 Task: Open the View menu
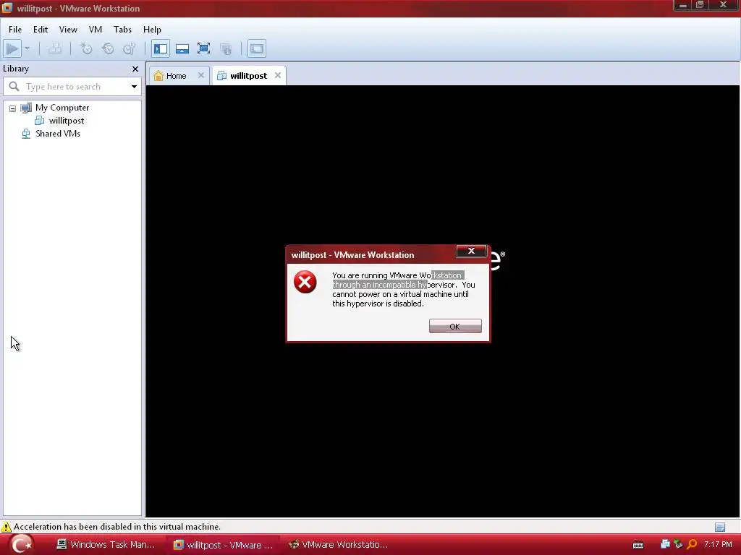point(68,29)
